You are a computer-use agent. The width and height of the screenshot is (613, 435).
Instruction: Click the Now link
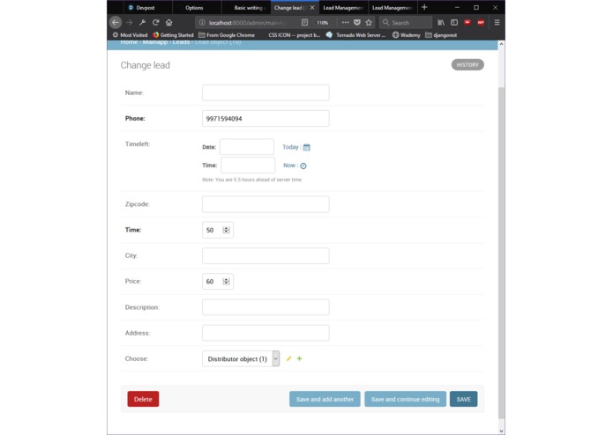[x=289, y=166]
